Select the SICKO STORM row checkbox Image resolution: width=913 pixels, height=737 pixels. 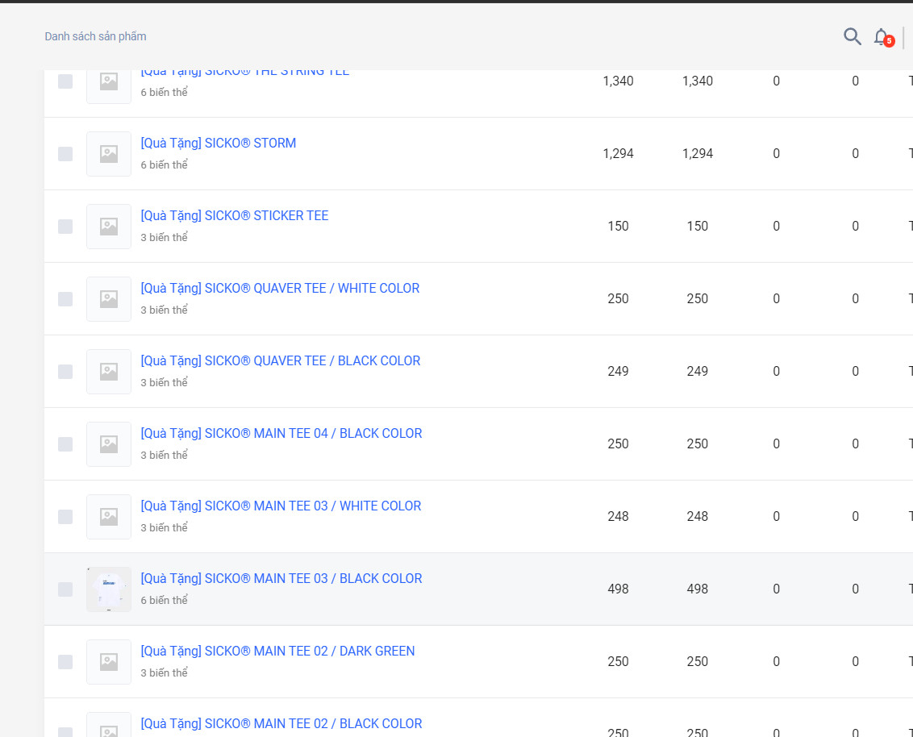tap(65, 154)
